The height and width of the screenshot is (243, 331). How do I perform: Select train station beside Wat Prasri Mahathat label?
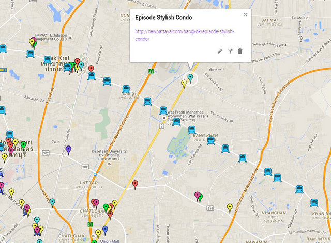pos(163,110)
